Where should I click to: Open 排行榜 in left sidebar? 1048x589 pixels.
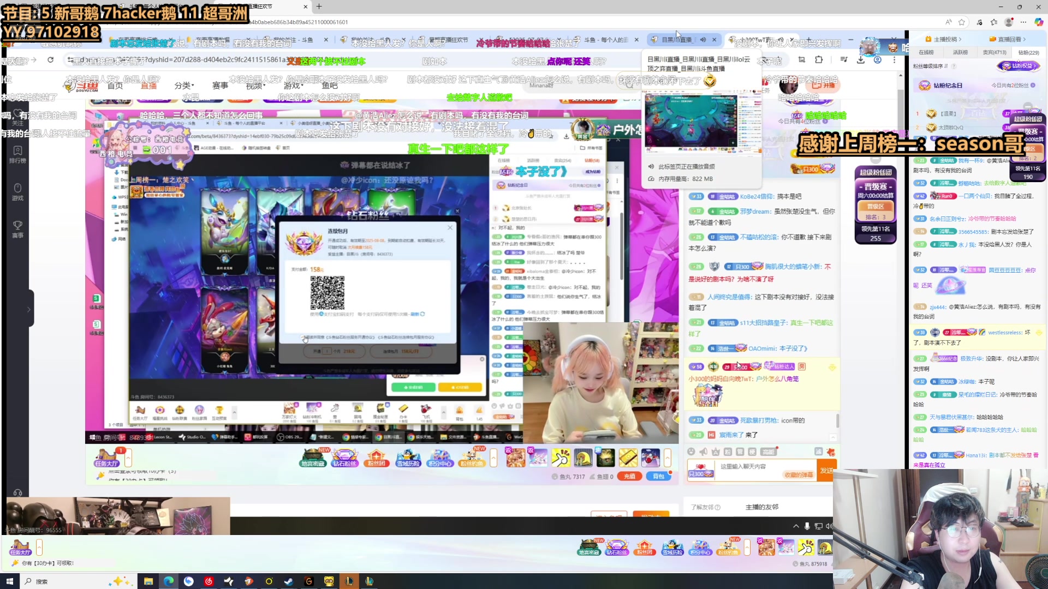[17, 154]
